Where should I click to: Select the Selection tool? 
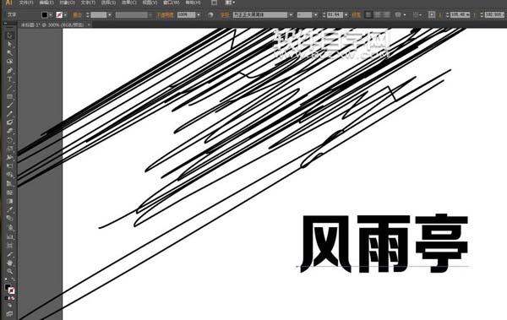pos(10,35)
